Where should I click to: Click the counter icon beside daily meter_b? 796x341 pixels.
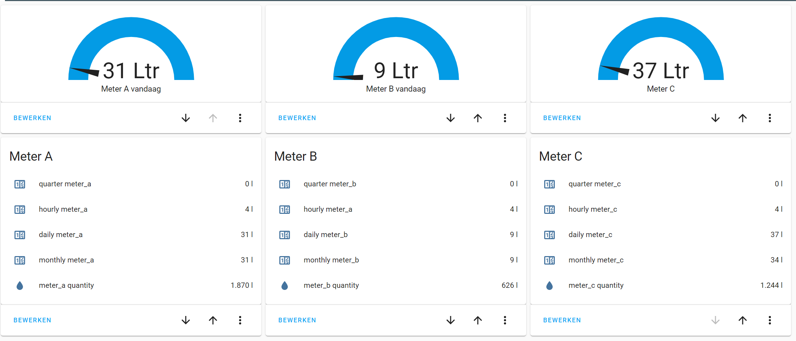tap(285, 235)
